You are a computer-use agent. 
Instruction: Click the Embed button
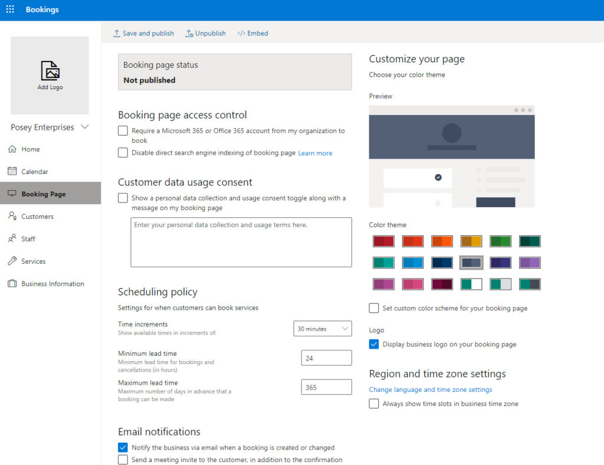pos(252,34)
